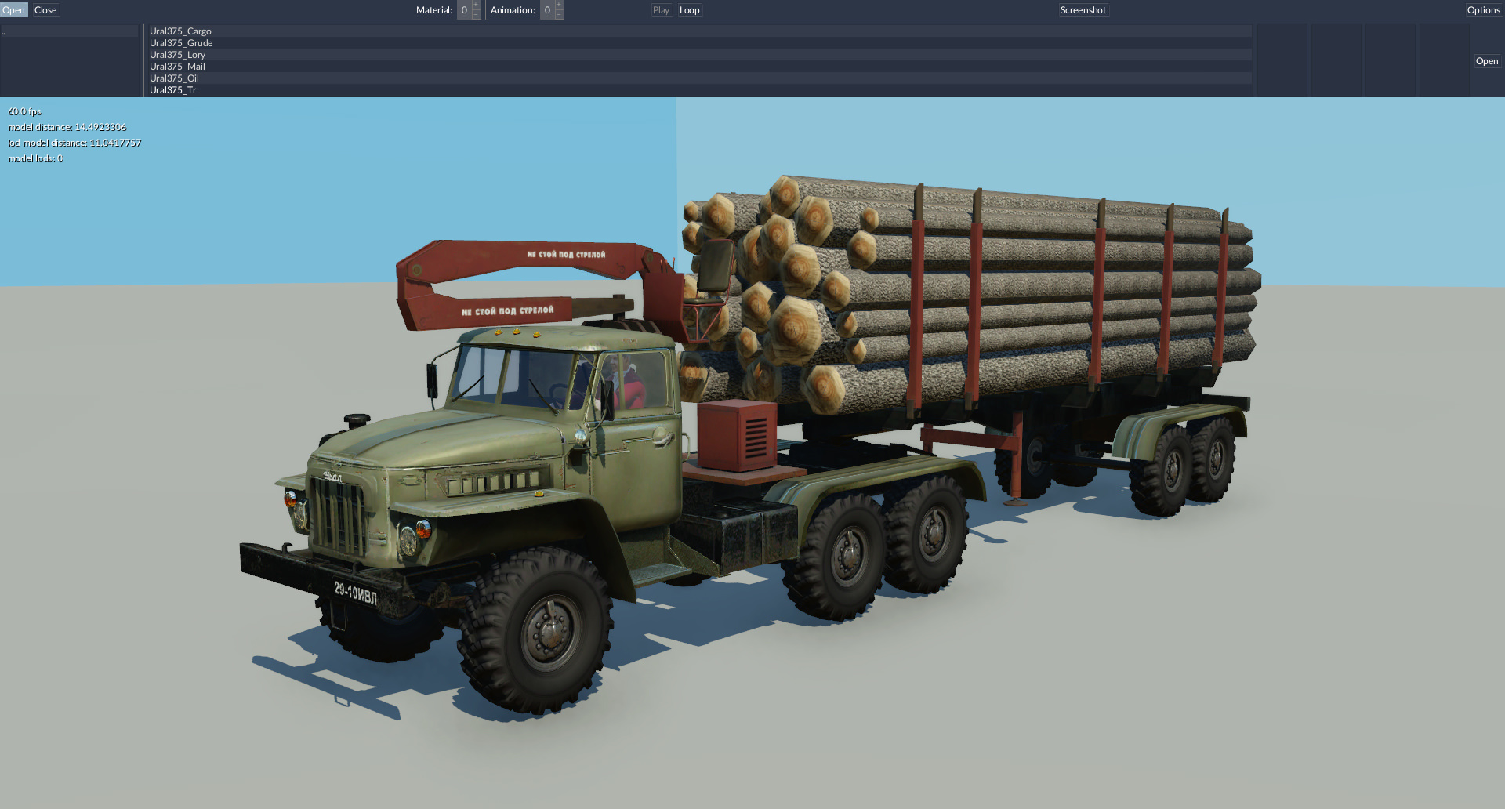The image size is (1505, 809).
Task: Select Ural375_Cargo in the model list
Action: coord(700,31)
